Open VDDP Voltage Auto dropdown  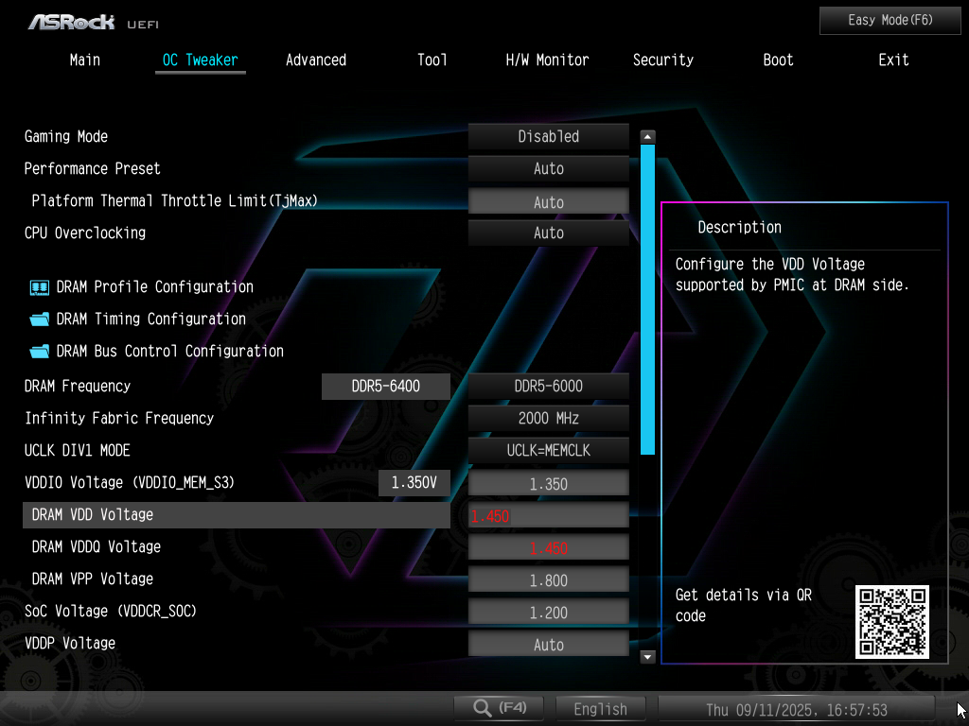click(x=549, y=643)
